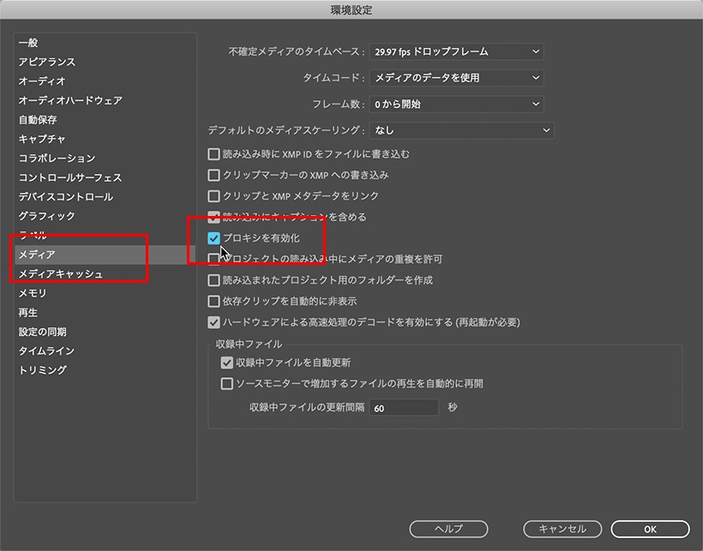Click the キャンセル button

[562, 529]
